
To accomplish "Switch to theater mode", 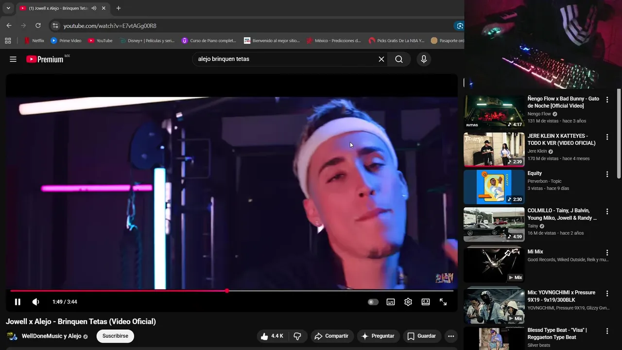I will tap(426, 302).
